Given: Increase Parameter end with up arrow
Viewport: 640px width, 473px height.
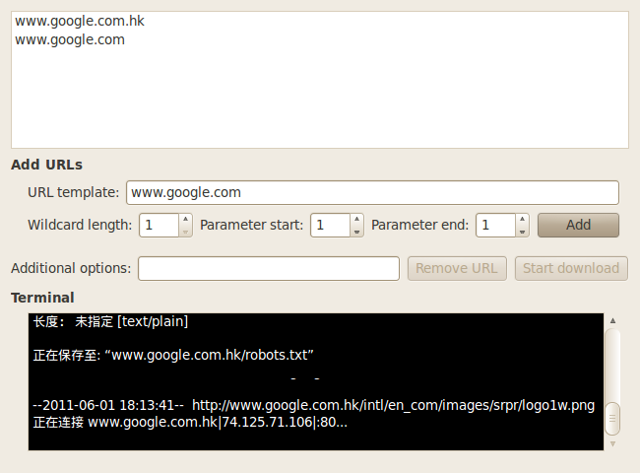Looking at the screenshot, I should (x=522, y=220).
